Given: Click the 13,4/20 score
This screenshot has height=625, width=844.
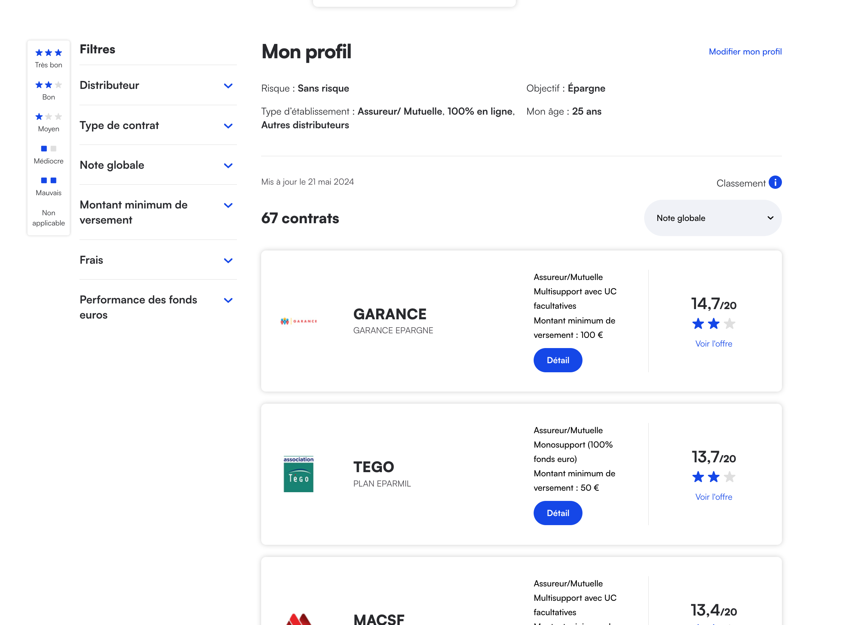Looking at the screenshot, I should tap(714, 610).
